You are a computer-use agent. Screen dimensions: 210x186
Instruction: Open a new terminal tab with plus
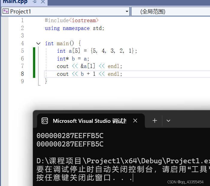point(155,121)
